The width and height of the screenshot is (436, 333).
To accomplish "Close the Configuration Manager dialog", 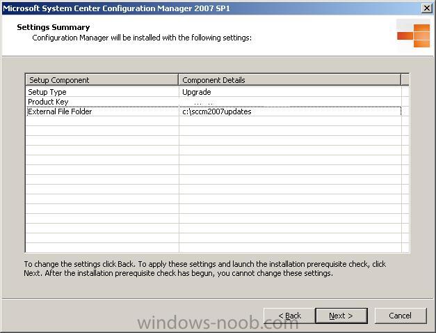I will [427, 8].
